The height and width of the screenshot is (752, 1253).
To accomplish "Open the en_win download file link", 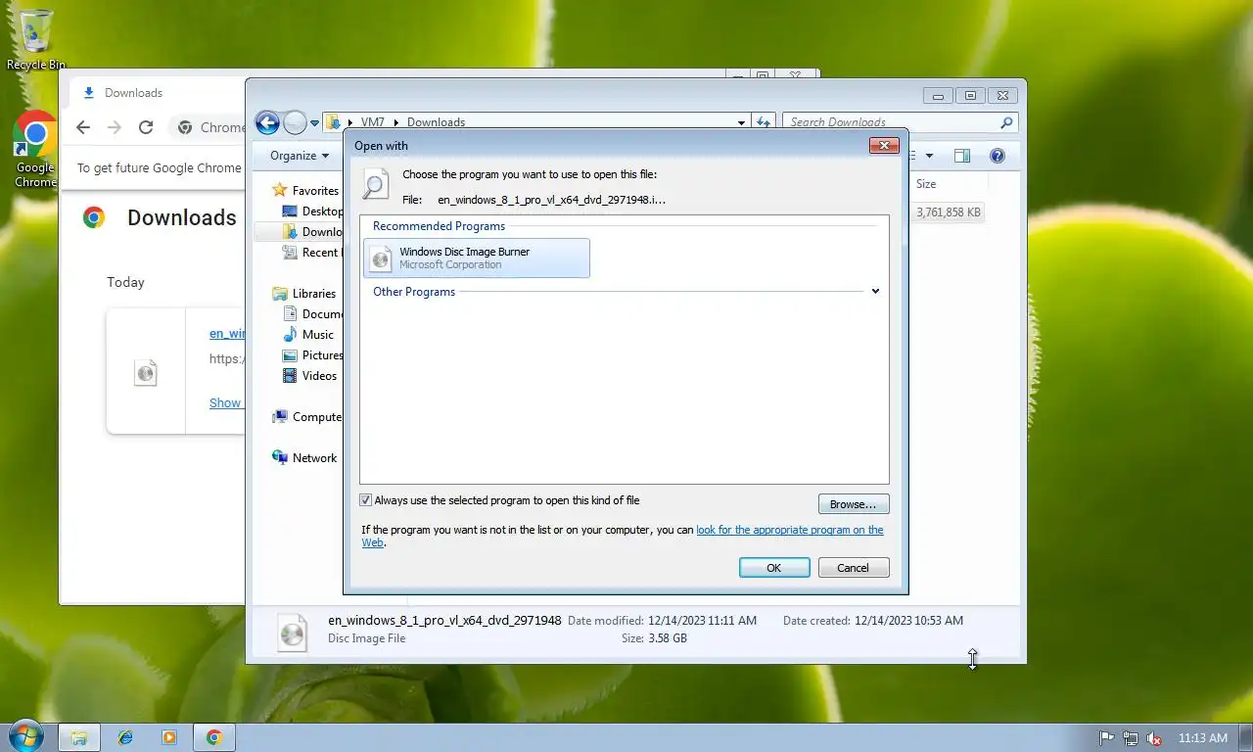I will 227,334.
